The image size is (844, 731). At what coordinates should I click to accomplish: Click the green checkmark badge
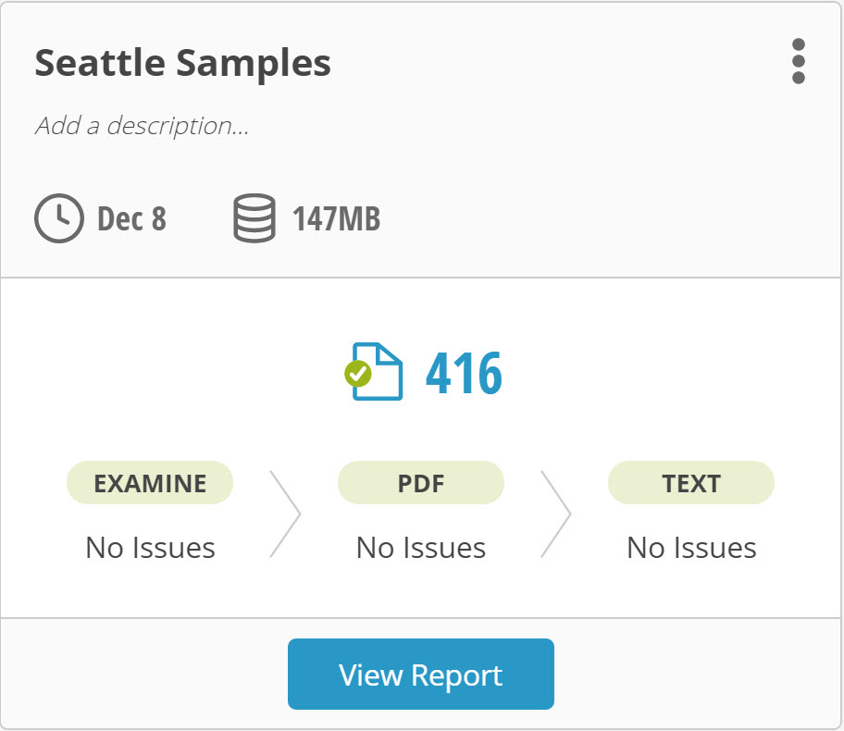pyautogui.click(x=358, y=374)
